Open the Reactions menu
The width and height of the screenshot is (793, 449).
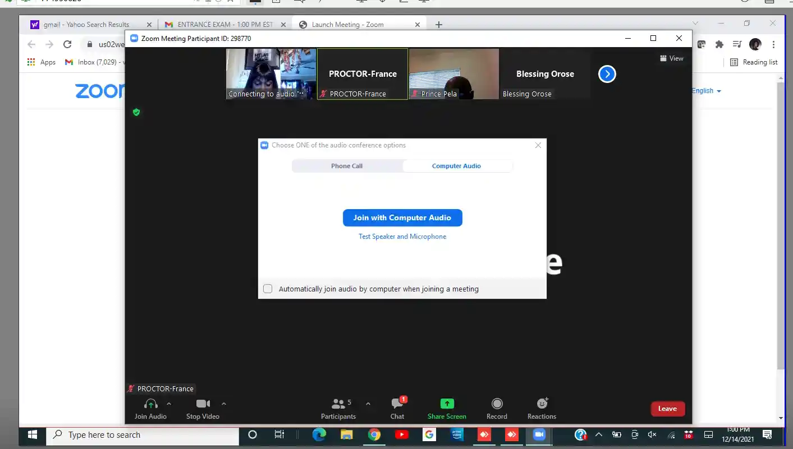point(542,404)
